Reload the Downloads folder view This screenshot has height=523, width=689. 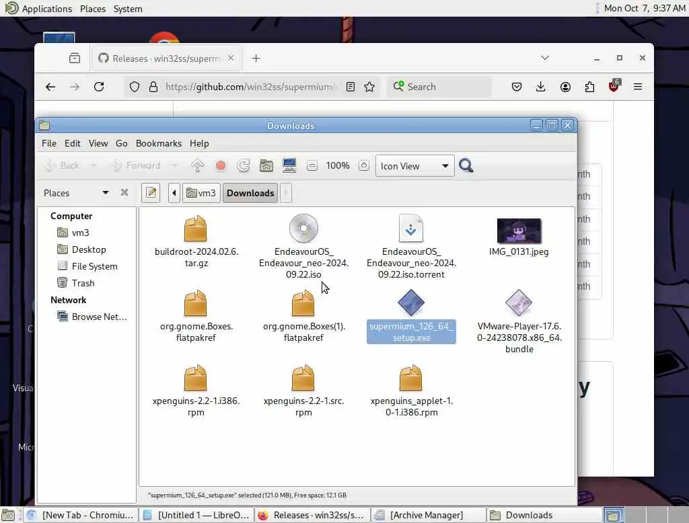click(244, 165)
